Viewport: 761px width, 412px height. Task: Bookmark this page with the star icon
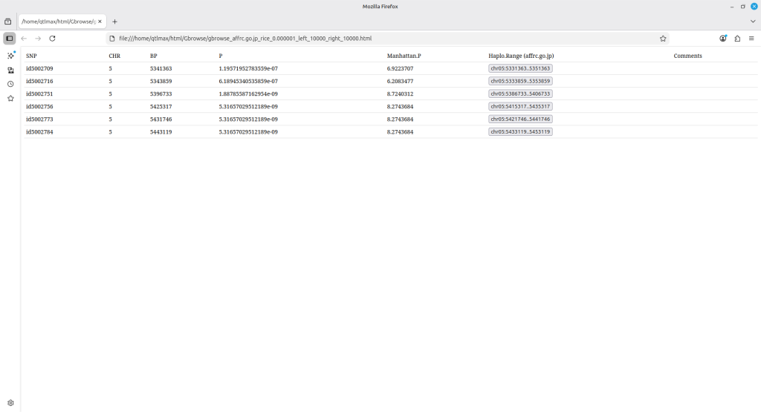pyautogui.click(x=662, y=38)
